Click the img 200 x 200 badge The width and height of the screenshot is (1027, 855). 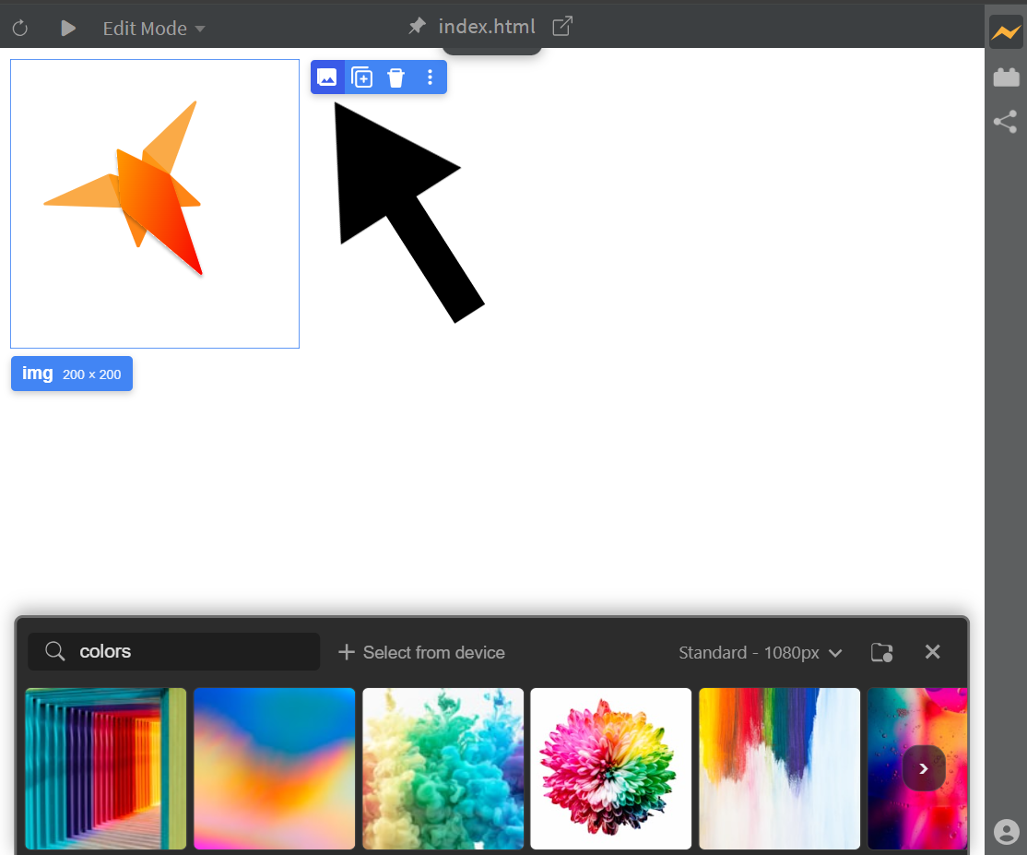[71, 373]
